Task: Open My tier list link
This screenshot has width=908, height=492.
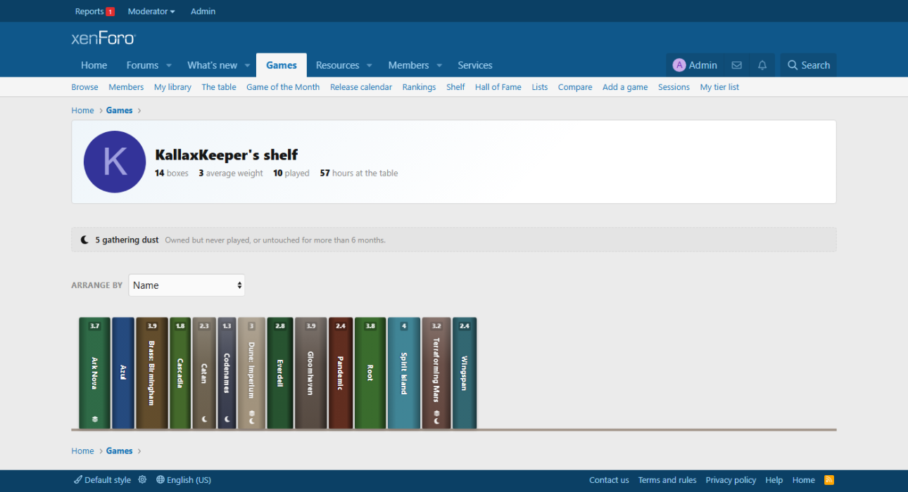Action: [719, 87]
